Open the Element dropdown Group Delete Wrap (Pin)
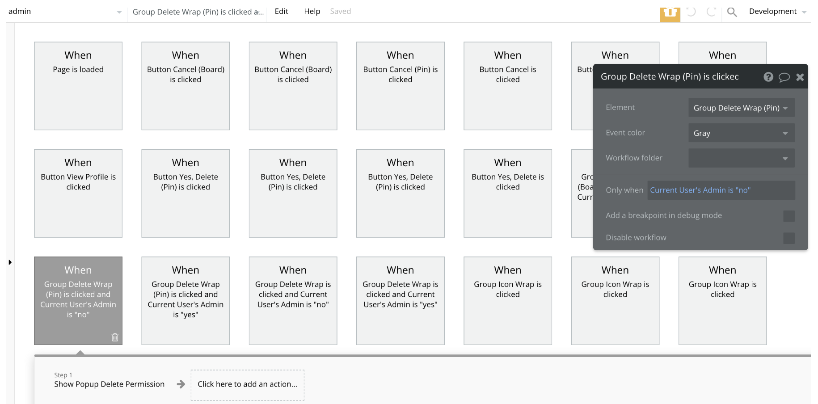This screenshot has width=818, height=404. (x=741, y=108)
